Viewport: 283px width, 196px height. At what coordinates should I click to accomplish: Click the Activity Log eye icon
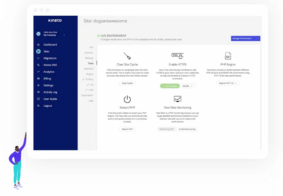38,92
